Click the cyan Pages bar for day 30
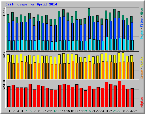 pos(133,45)
